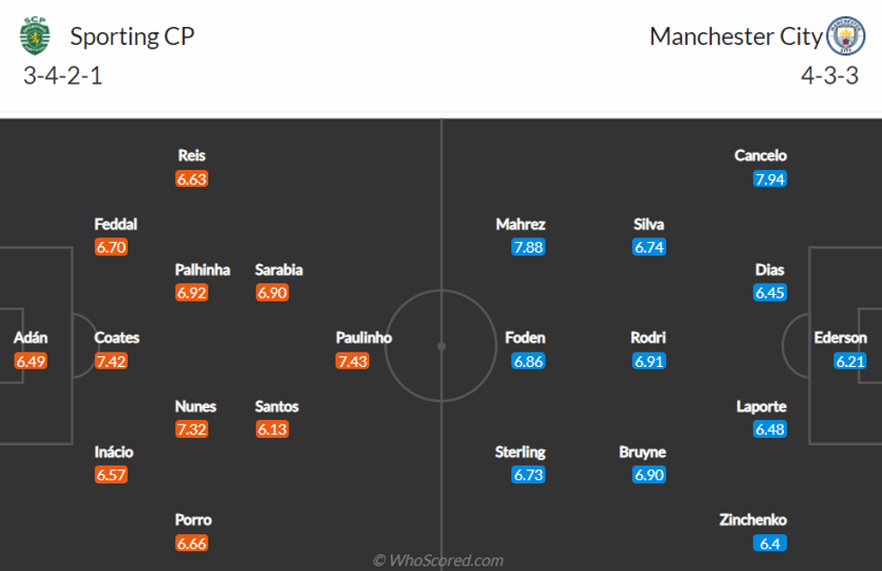
Task: Click the Sporting CP club crest
Action: click(35, 36)
